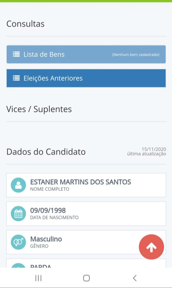Select the ESTANER MARTINS DOS SANTOS name card
Image resolution: width=172 pixels, height=288 pixels.
tap(86, 185)
